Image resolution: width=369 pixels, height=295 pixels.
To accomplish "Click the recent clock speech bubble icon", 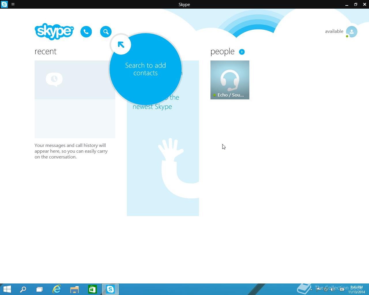I will [x=54, y=80].
